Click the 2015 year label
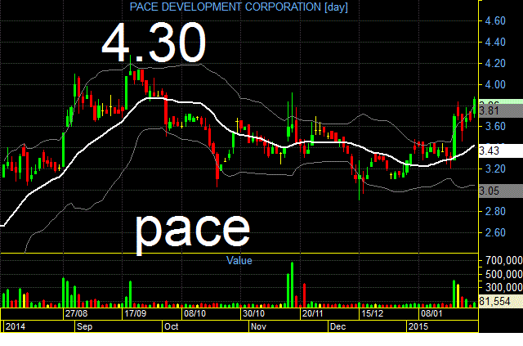 coord(418,326)
